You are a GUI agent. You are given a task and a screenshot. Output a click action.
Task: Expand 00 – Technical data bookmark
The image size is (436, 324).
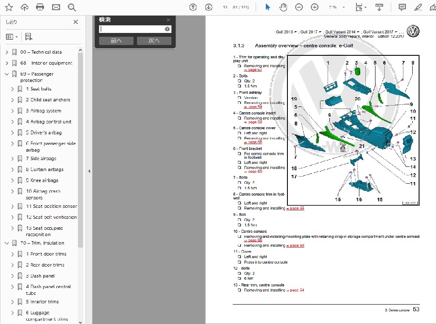pos(7,52)
